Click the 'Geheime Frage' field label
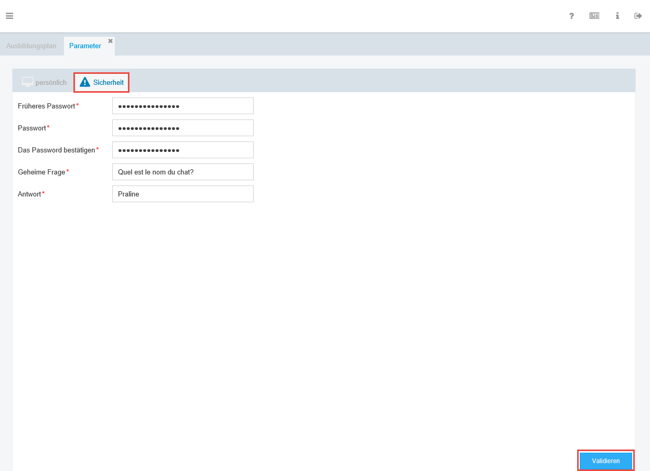650x471 pixels. 41,172
